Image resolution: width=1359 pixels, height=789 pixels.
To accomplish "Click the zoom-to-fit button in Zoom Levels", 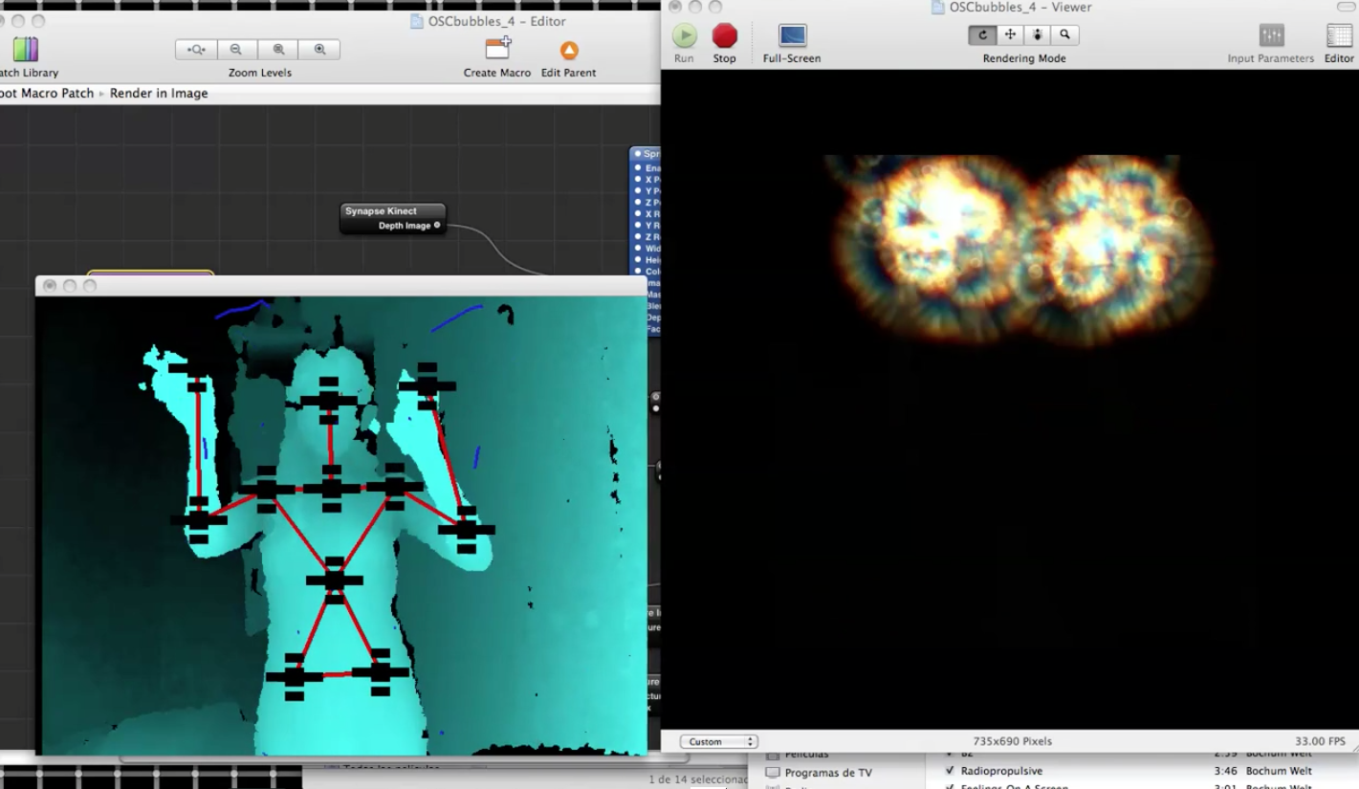I will coord(196,50).
